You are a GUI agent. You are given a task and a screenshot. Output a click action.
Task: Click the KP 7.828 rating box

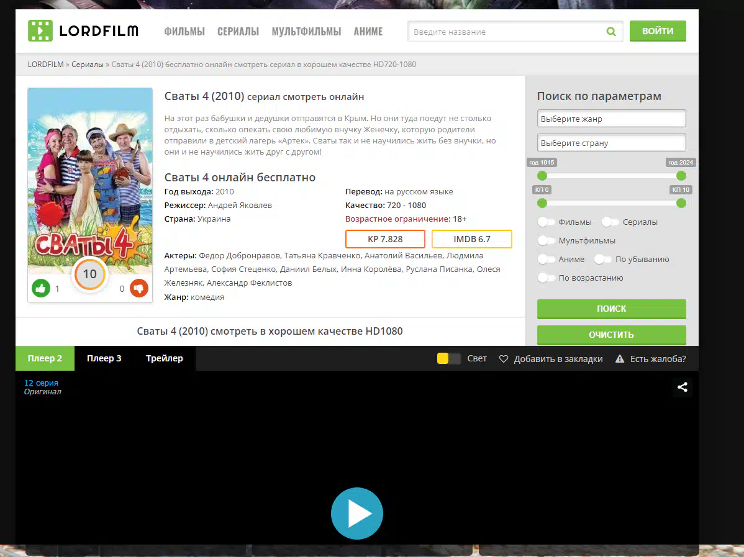coord(385,239)
